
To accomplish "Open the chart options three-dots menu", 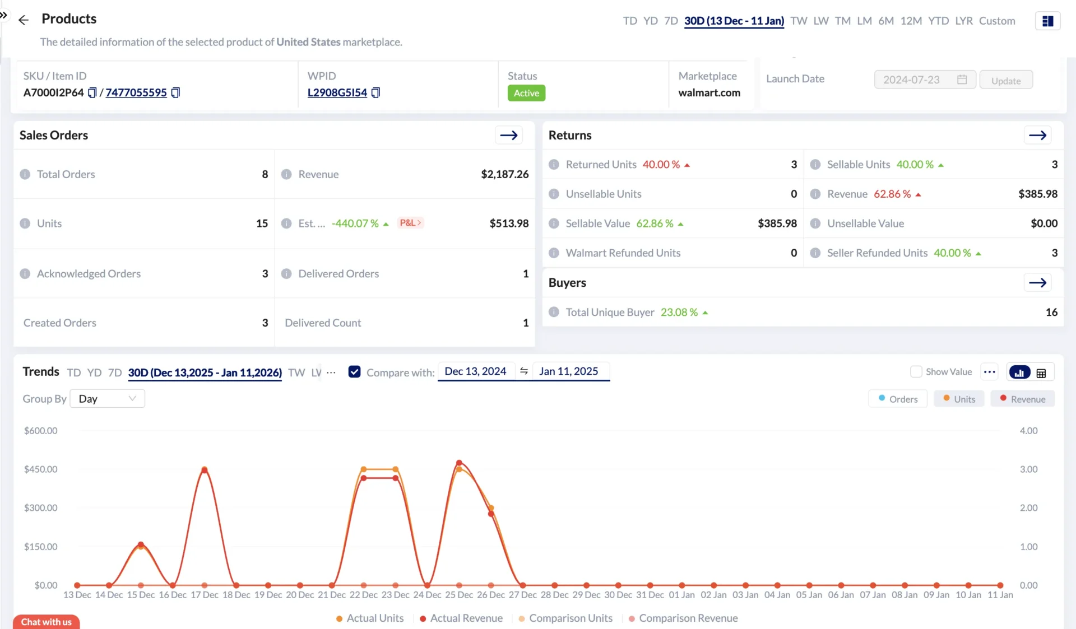I will pos(989,372).
